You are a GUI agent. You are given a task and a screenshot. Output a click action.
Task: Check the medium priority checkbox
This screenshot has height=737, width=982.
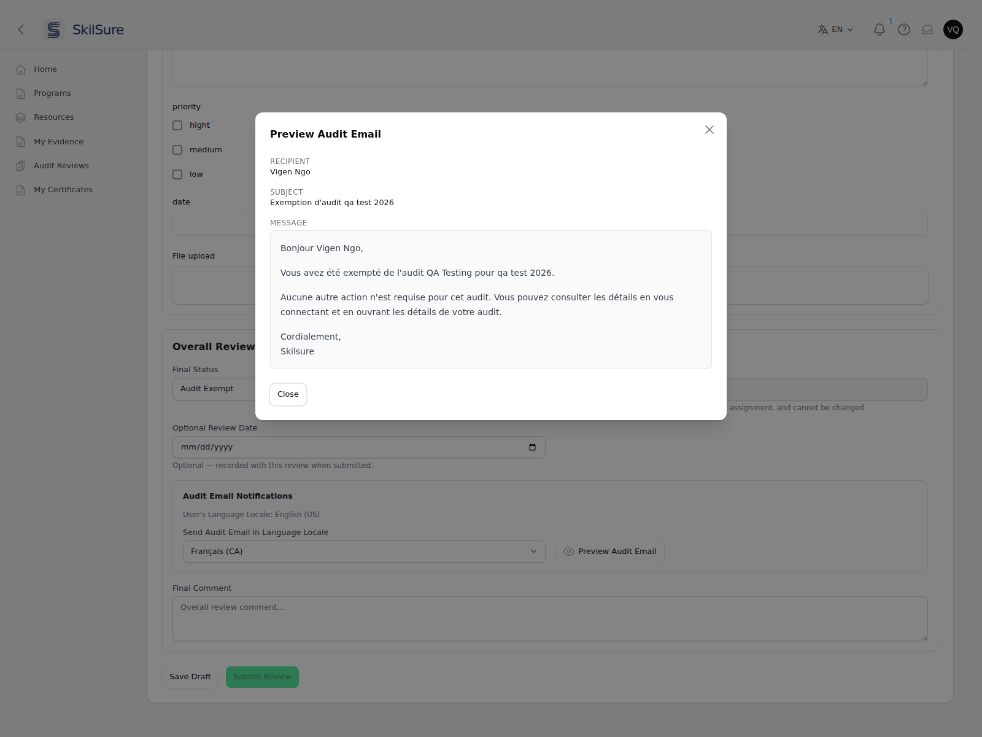177,150
